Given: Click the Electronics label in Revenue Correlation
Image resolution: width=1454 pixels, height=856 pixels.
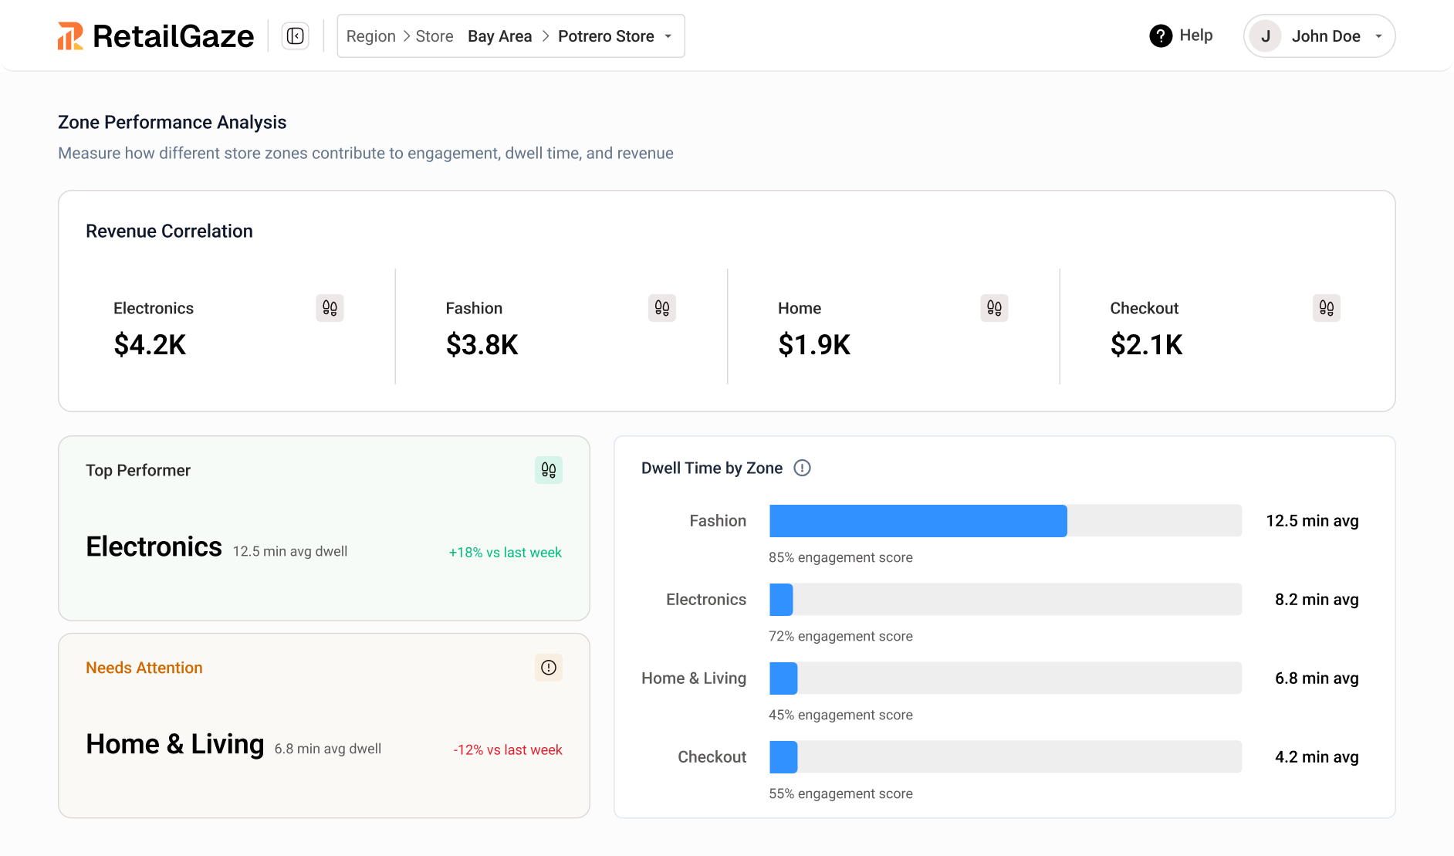Looking at the screenshot, I should pos(154,308).
